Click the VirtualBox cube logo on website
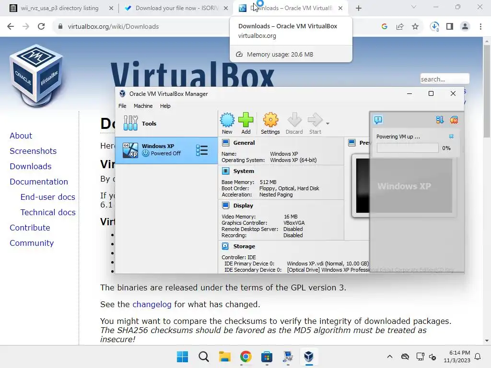 [36, 75]
